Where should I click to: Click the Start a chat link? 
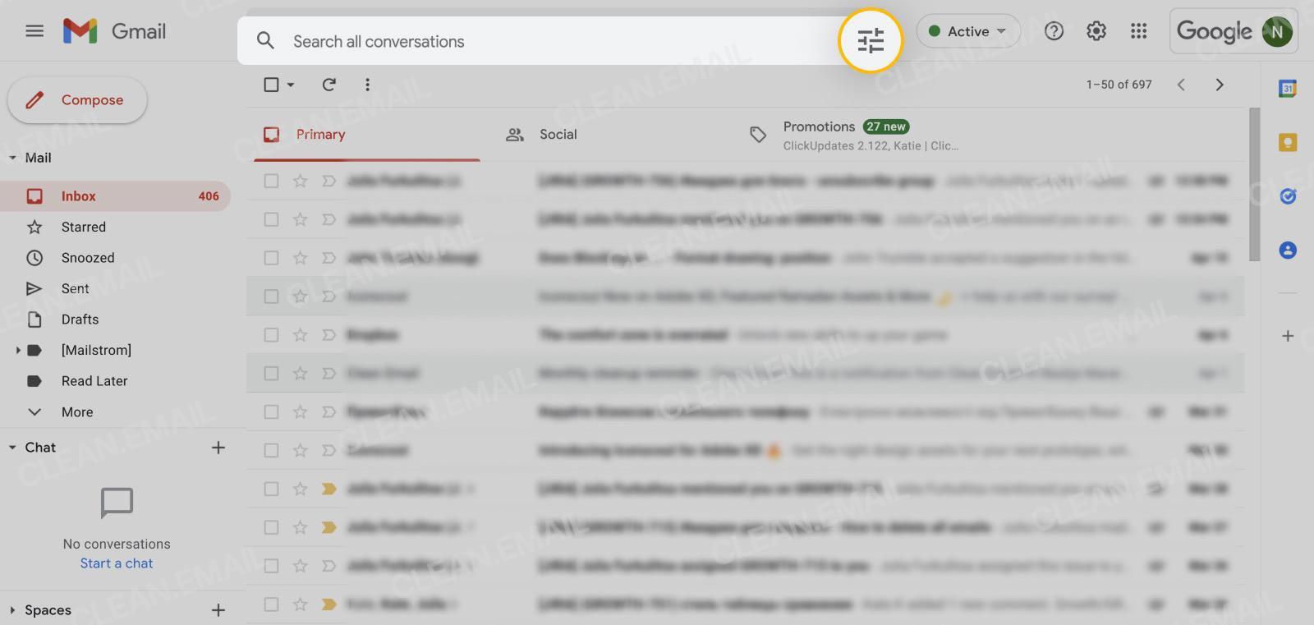[x=117, y=563]
